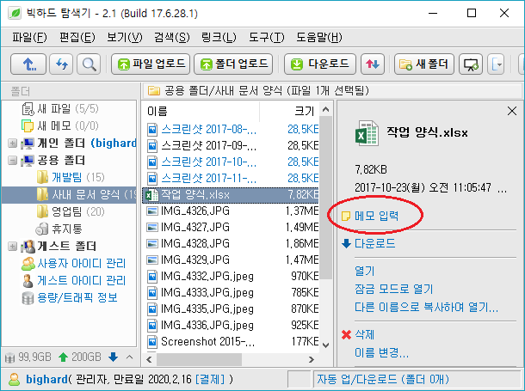This screenshot has width=525, height=391.
Task: Close the file details panel
Action: click(512, 111)
